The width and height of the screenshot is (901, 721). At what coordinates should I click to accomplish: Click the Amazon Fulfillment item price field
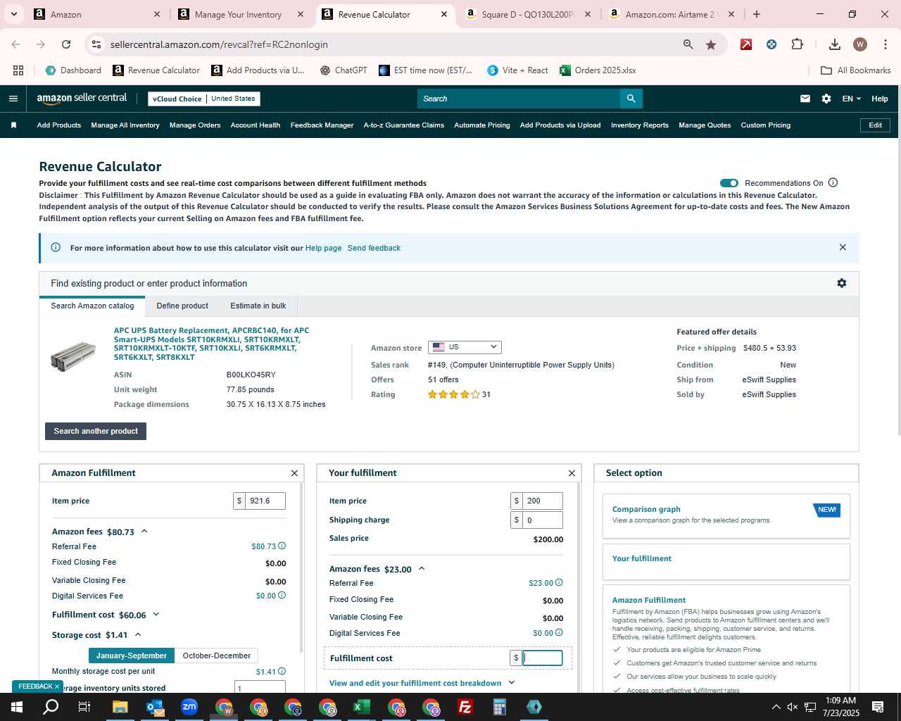click(265, 501)
